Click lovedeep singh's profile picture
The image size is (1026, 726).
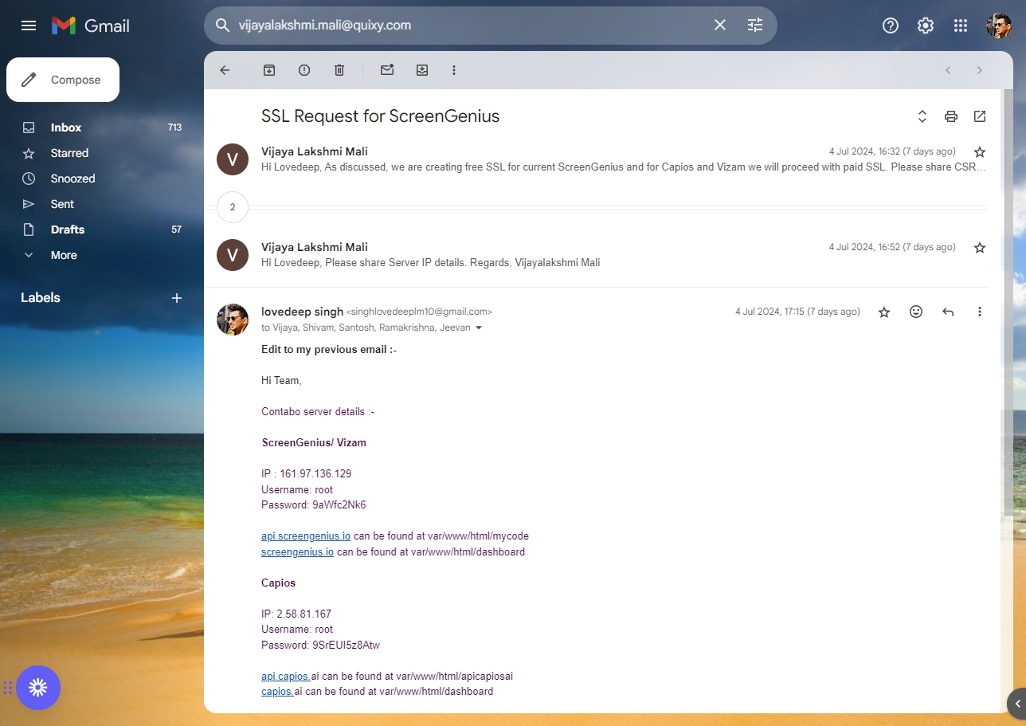point(233,319)
